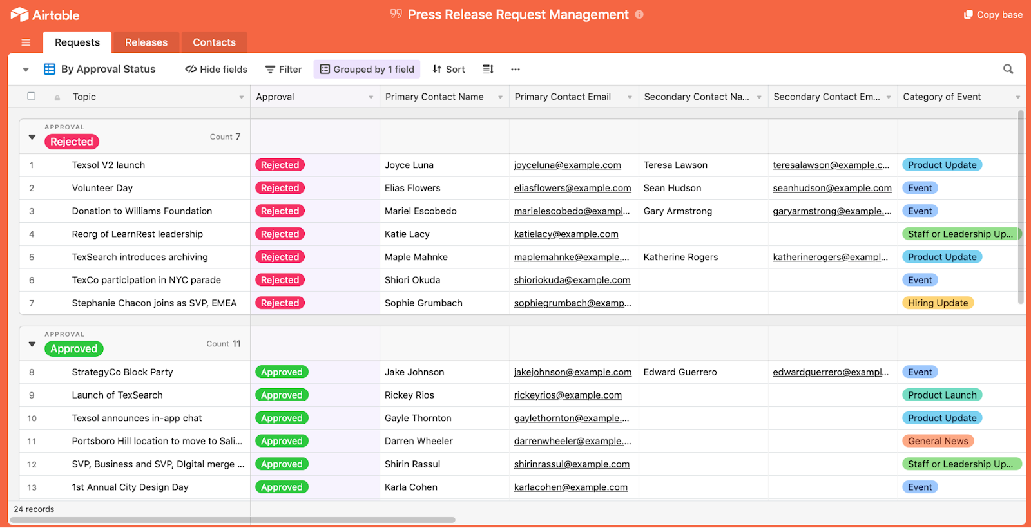Open the three-dot more options menu
The height and width of the screenshot is (528, 1031).
(515, 70)
